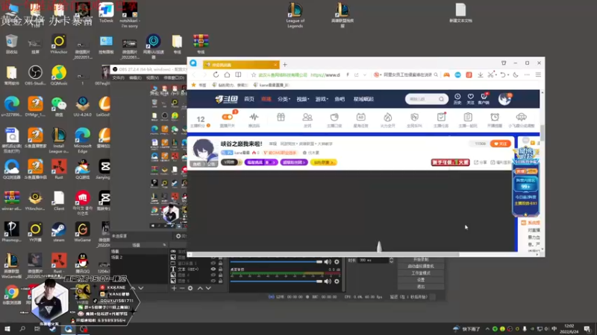Reload the page in the Douyu browser
The height and width of the screenshot is (335, 597).
(x=216, y=75)
